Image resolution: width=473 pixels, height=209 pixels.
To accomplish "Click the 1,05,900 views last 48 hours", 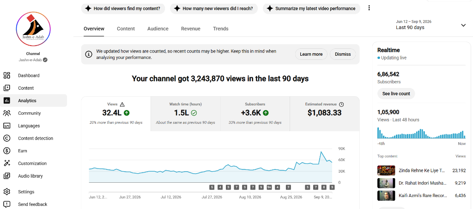I will [388, 112].
